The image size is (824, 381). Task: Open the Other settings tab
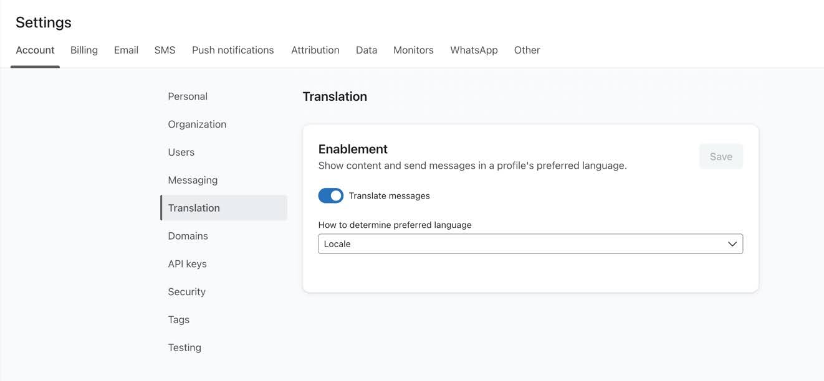527,50
